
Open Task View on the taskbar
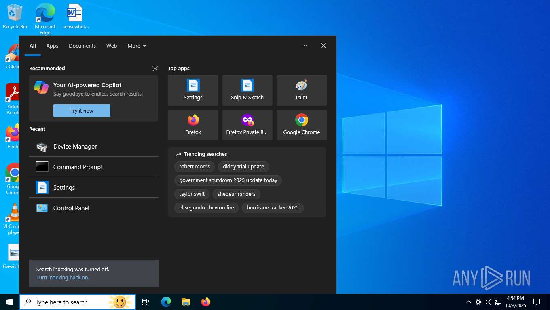146,302
